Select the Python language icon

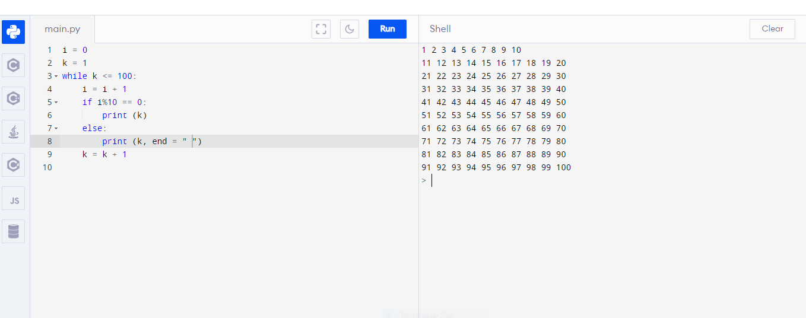13,32
